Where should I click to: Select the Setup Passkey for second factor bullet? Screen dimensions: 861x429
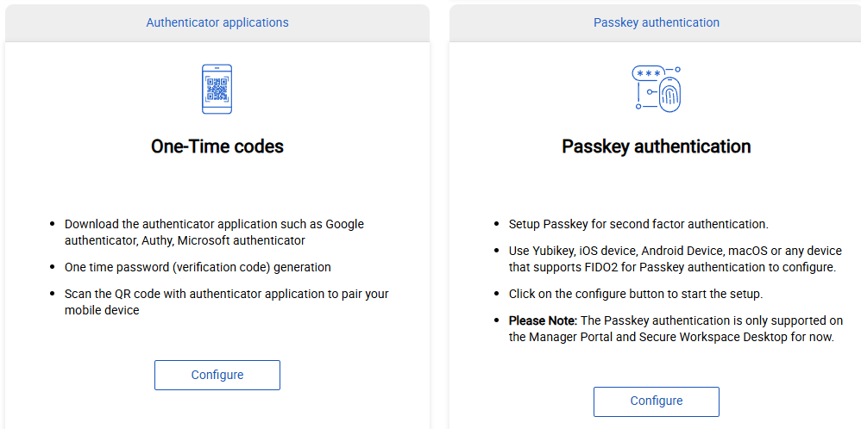(638, 224)
